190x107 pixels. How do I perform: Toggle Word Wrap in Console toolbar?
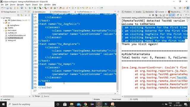[167, 15]
